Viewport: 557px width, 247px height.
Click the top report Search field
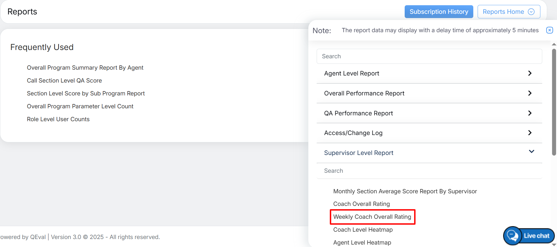tap(429, 56)
